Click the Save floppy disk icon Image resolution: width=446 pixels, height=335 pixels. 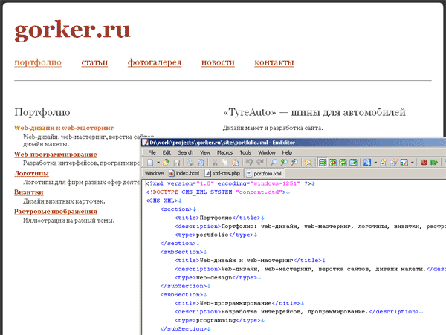(x=177, y=162)
